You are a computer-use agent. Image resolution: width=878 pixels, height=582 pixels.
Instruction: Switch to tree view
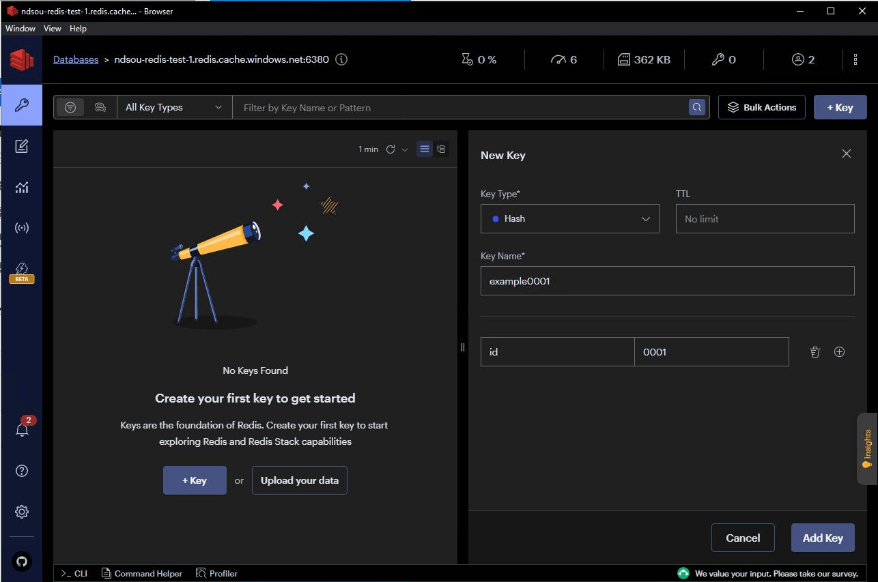(x=441, y=149)
